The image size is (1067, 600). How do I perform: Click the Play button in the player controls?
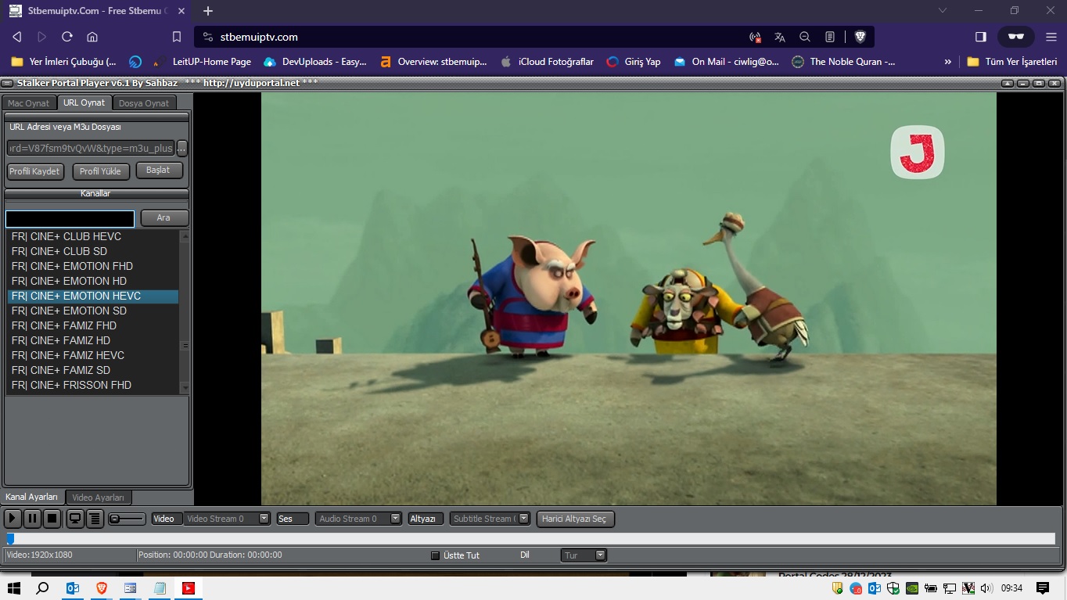(x=13, y=518)
